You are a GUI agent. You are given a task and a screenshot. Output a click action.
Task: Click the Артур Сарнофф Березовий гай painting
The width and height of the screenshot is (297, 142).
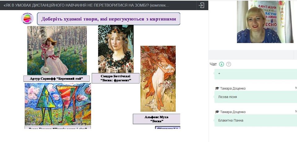click(57, 51)
